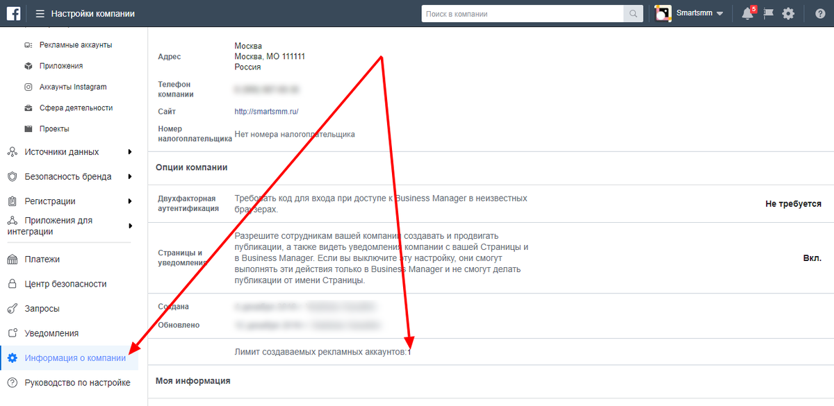Expand the Безопасность бренда arrow
Image resolution: width=834 pixels, height=406 pixels.
coord(130,176)
